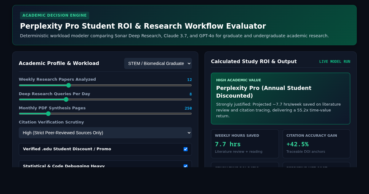Open the STEM / Biomedical Graduate profile dropdown
The height and width of the screenshot is (194, 369).
point(158,63)
